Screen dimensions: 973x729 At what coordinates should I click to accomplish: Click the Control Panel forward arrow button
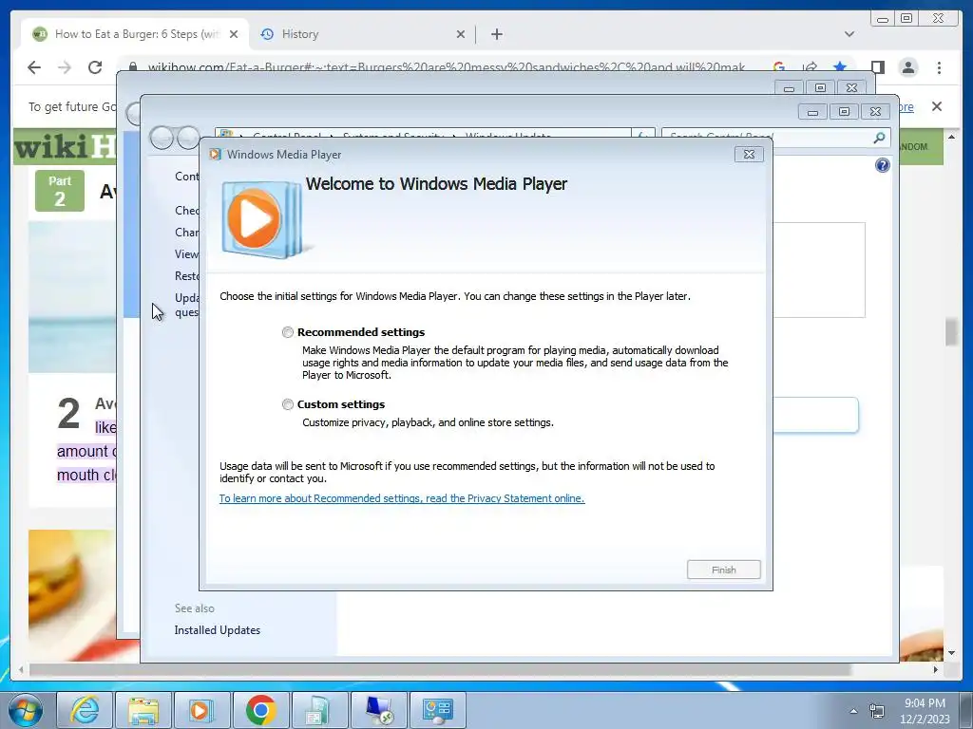tap(188, 138)
